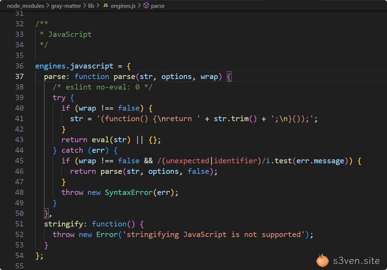Select the lib breadcrumb segment
The width and height of the screenshot is (387, 270).
click(x=91, y=6)
